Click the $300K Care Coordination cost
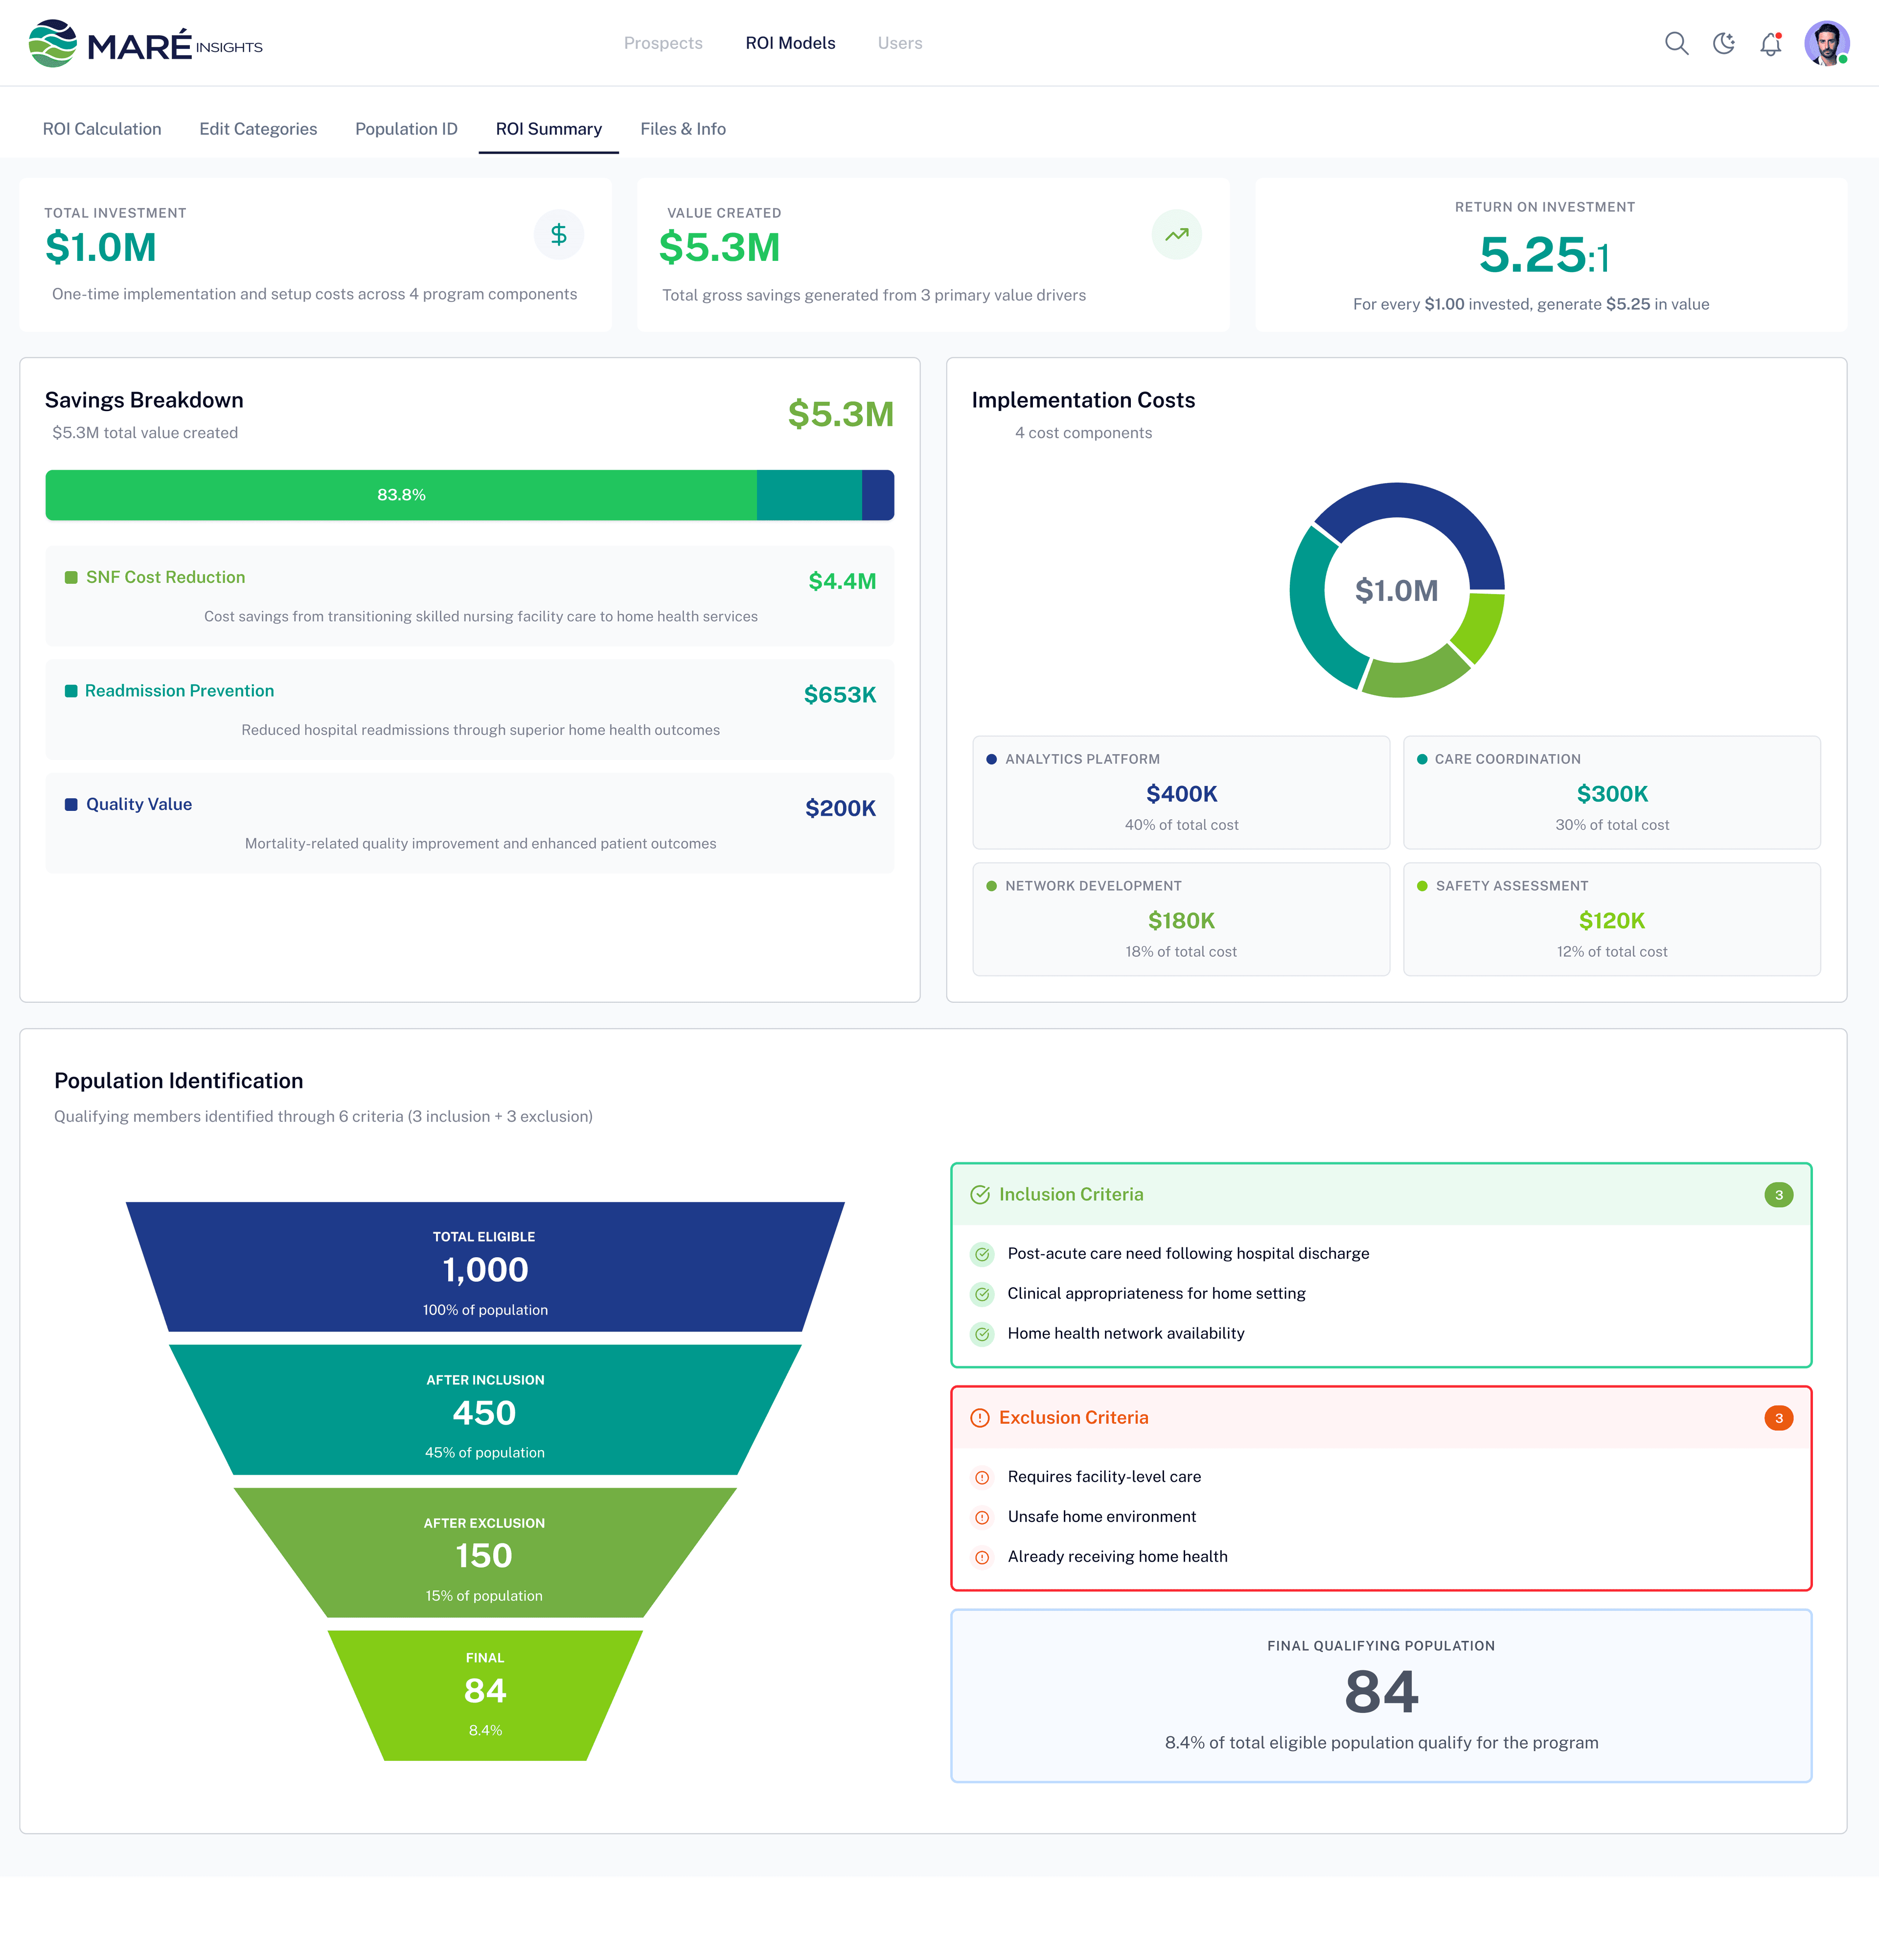The height and width of the screenshot is (1960, 1879). (1612, 795)
